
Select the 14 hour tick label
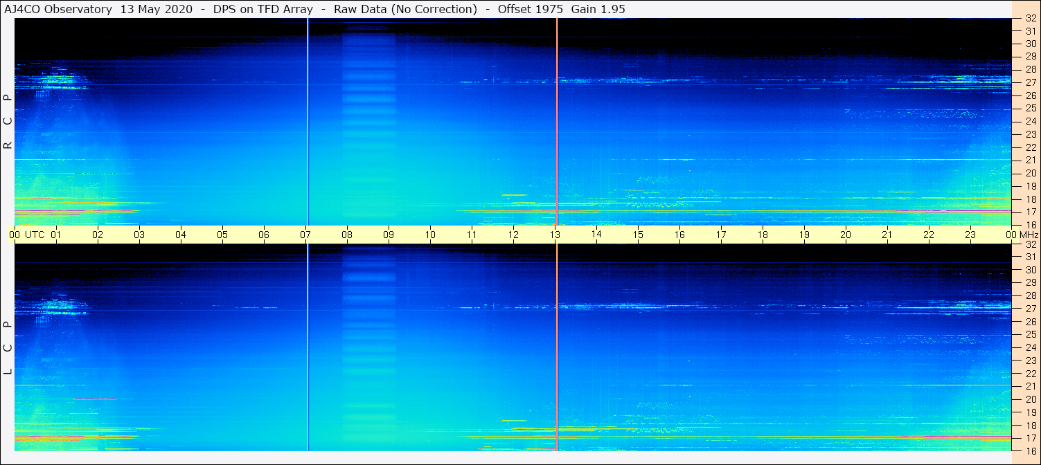click(596, 234)
